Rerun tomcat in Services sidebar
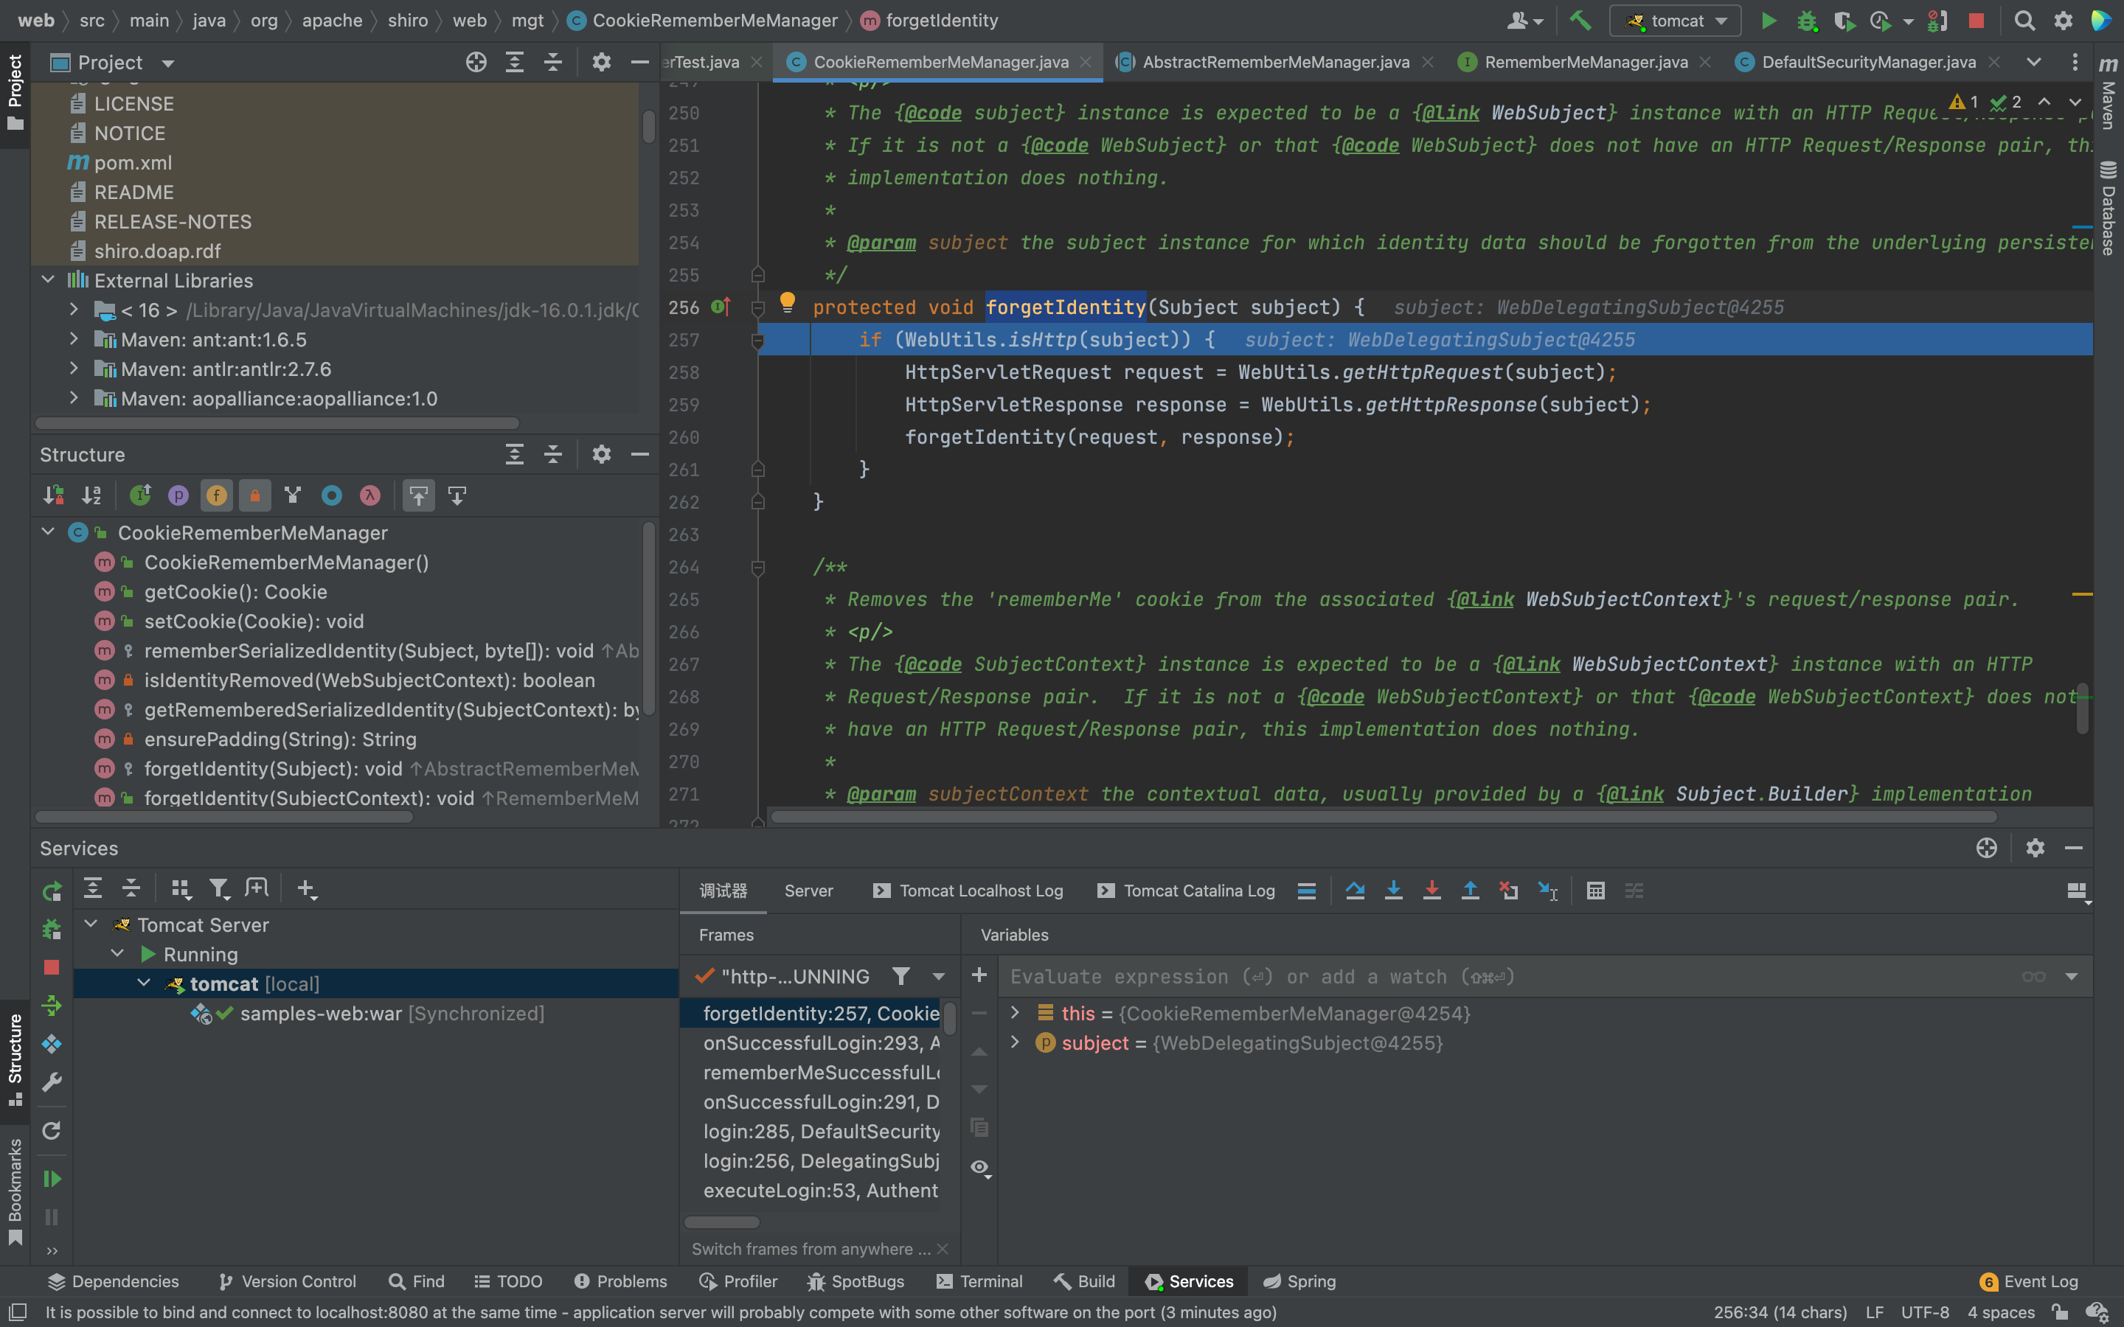Image resolution: width=2124 pixels, height=1327 pixels. coord(52,892)
